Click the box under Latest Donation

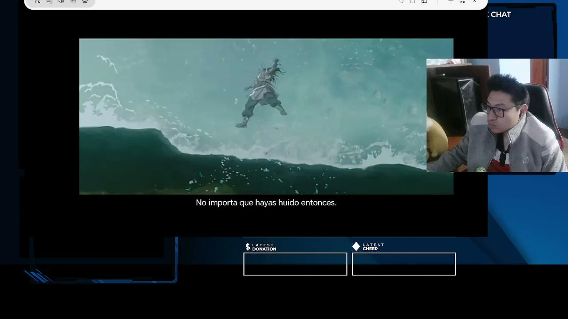pyautogui.click(x=295, y=264)
